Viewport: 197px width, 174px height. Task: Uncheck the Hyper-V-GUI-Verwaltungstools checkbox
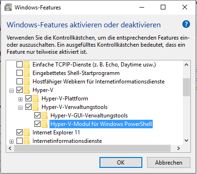(x=37, y=116)
